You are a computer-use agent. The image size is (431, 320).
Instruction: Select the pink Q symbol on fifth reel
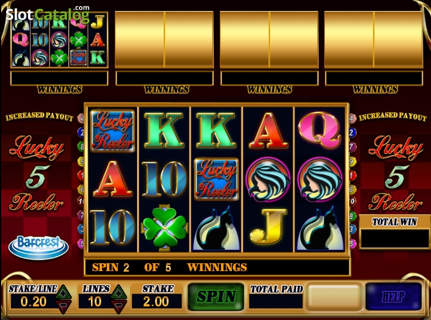point(320,129)
